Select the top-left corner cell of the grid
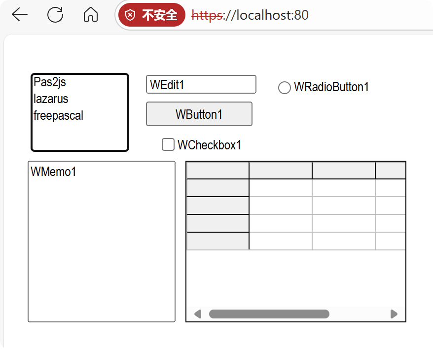The width and height of the screenshot is (433, 349). click(217, 170)
